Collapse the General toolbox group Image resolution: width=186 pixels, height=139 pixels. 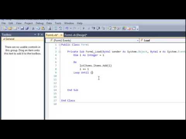click(4, 39)
